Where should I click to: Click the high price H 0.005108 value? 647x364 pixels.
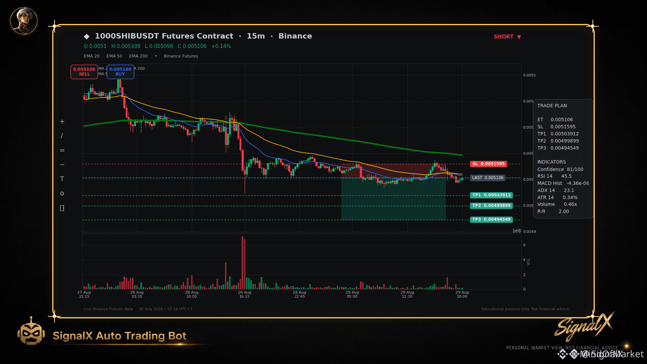[126, 46]
